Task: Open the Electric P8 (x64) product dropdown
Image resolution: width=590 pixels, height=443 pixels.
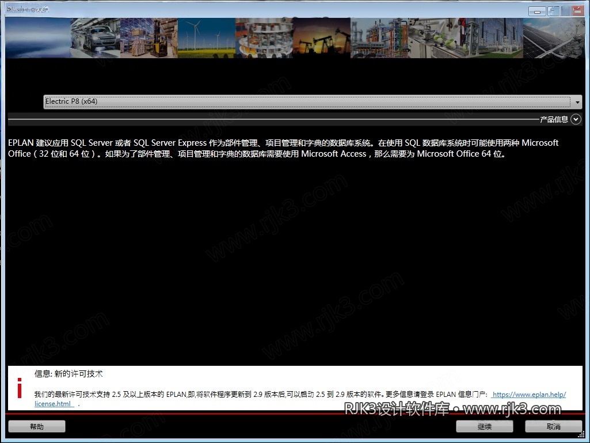Action: point(313,102)
